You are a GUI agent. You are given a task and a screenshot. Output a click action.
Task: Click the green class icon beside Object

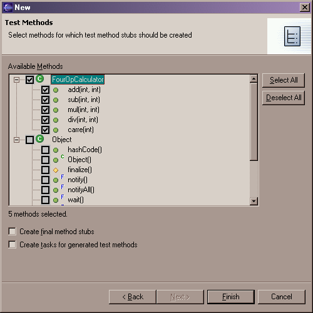click(39, 139)
